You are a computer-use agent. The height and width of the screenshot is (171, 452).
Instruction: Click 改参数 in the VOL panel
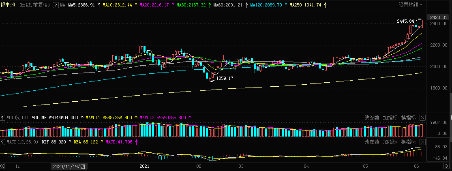click(x=372, y=118)
